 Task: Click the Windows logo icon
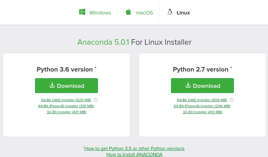pyautogui.click(x=82, y=12)
